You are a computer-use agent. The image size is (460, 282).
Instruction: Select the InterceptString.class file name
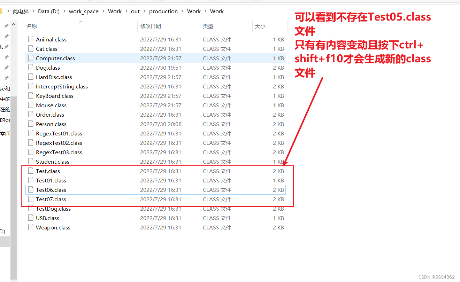click(x=62, y=86)
